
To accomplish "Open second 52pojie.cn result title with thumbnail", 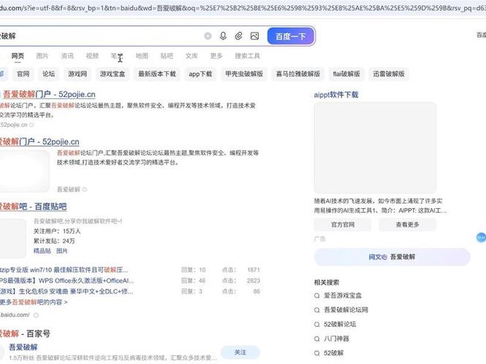I will pos(39,142).
